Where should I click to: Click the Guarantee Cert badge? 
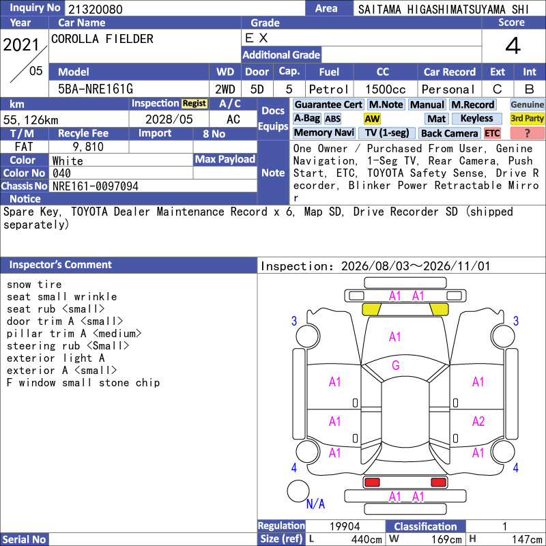point(328,104)
